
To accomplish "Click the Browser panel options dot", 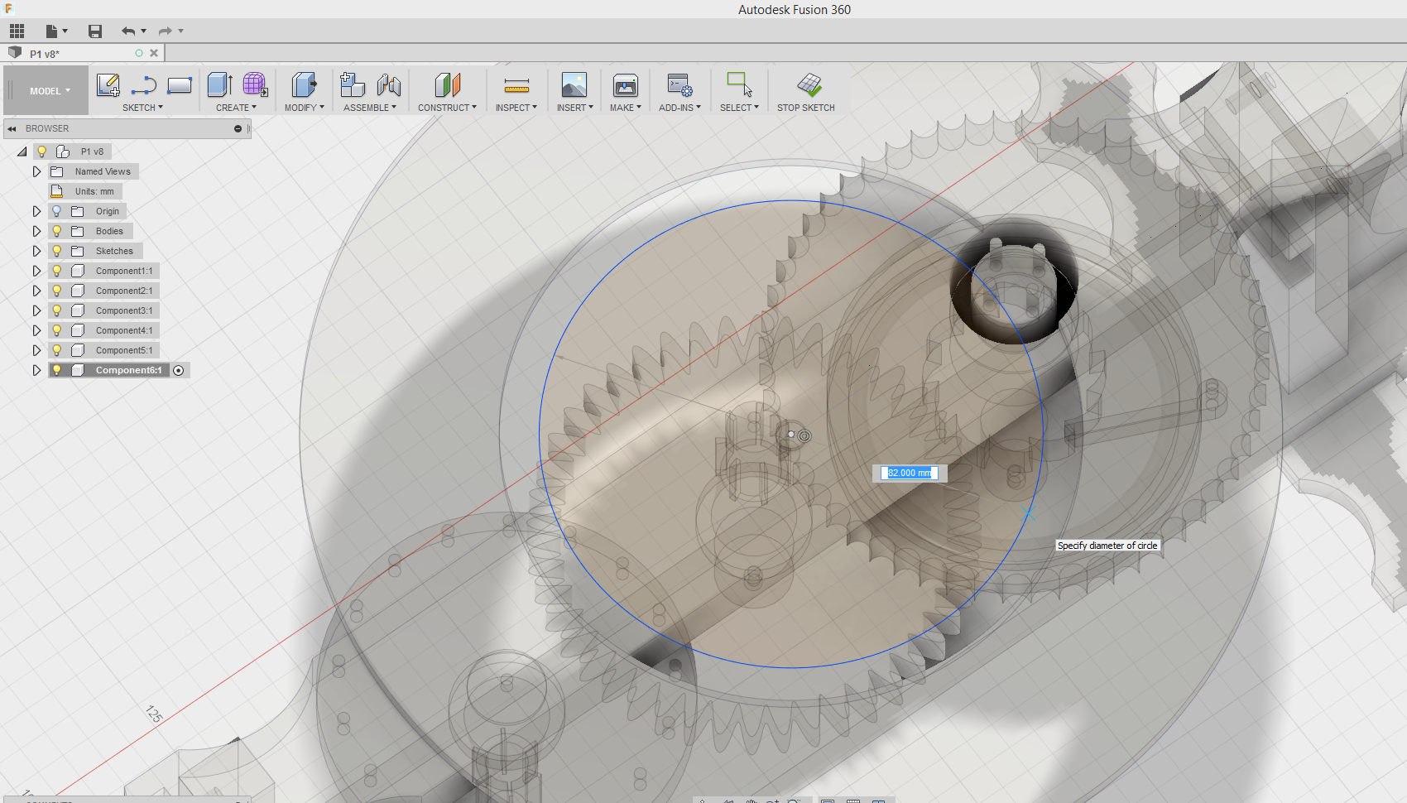I will [x=238, y=128].
